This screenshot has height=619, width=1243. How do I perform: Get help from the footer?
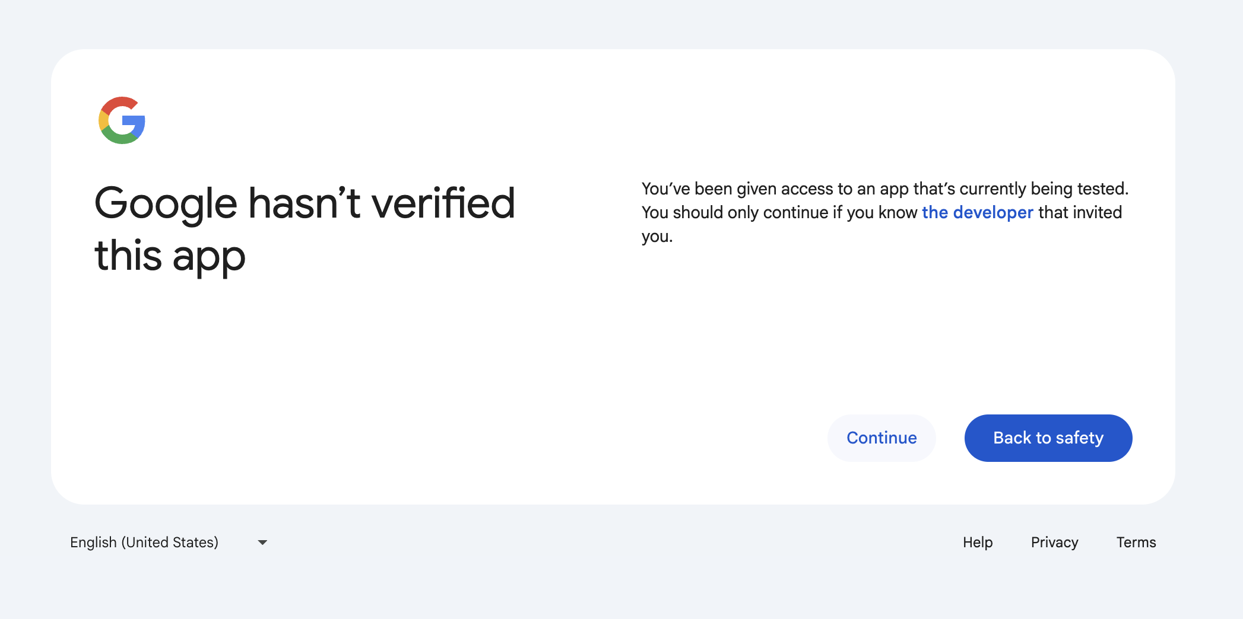pyautogui.click(x=978, y=542)
